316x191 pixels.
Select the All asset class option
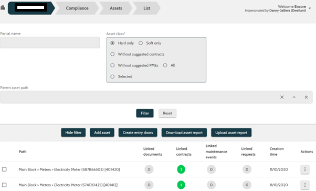pyautogui.click(x=165, y=65)
